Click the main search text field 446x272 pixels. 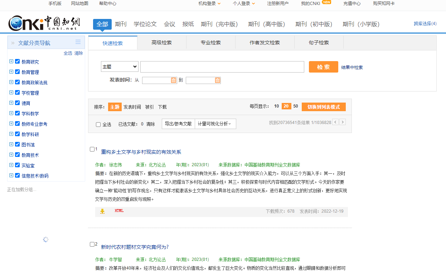tap(222, 67)
